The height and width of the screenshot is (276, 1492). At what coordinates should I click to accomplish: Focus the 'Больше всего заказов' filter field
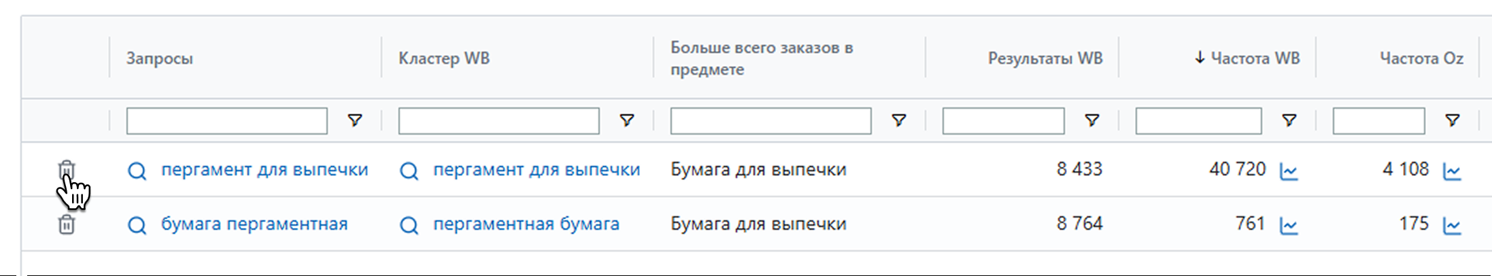pos(770,121)
